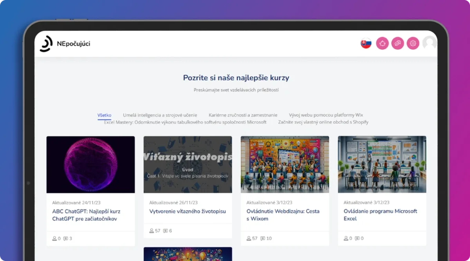Open Vytvorenie víťazného životopisu course link
470x261 pixels.
point(188,211)
